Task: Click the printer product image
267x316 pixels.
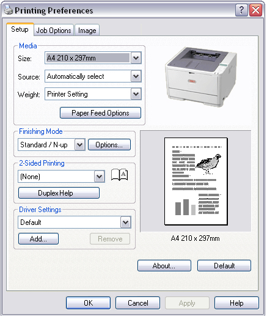Action: tap(201, 76)
